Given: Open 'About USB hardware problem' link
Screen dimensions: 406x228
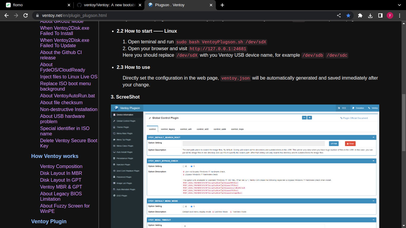Looking at the screenshot, I should pyautogui.click(x=62, y=119).
